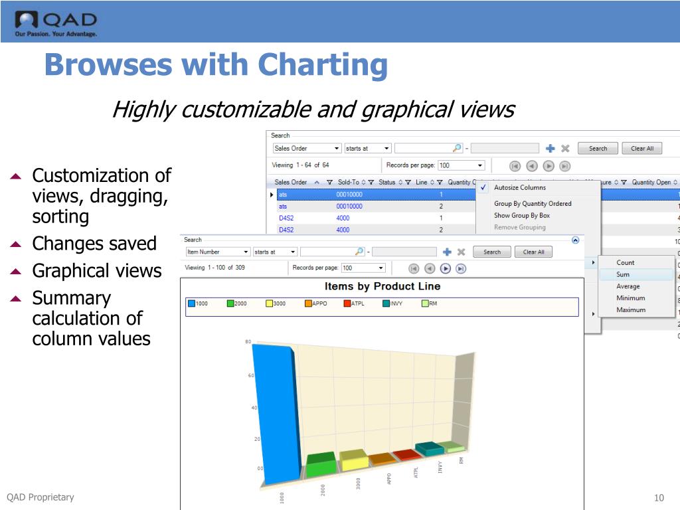Go to previous page in Item Number browse
The image size is (680, 510).
click(x=430, y=269)
